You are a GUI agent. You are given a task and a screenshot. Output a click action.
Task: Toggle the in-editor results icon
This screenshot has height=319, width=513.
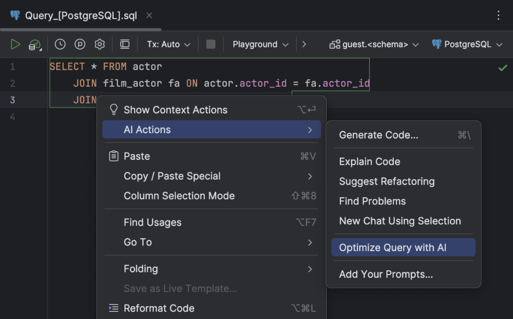(x=124, y=45)
